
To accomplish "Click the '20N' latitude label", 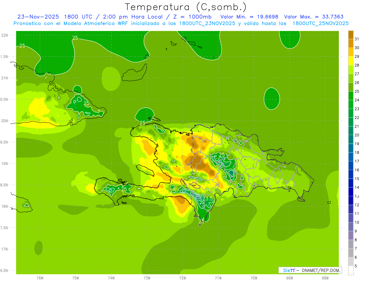I will pyautogui.click(x=5, y=121).
